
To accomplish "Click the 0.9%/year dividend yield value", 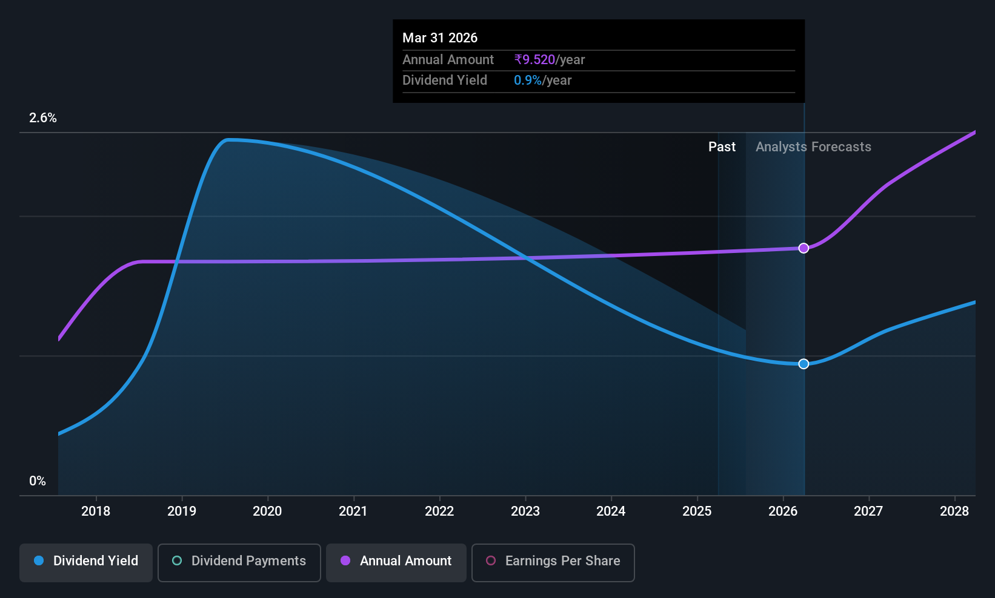I will [543, 80].
